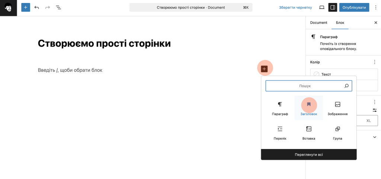The image size is (381, 179).
Task: Insert a Група block
Action: [x=337, y=133]
